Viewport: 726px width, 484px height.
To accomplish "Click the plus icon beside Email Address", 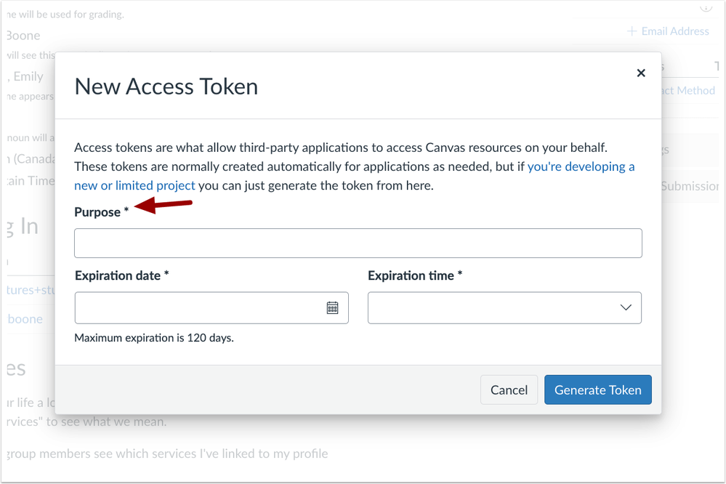I will (x=632, y=31).
